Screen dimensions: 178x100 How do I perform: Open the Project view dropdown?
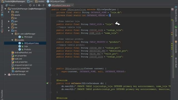pos(21,5)
